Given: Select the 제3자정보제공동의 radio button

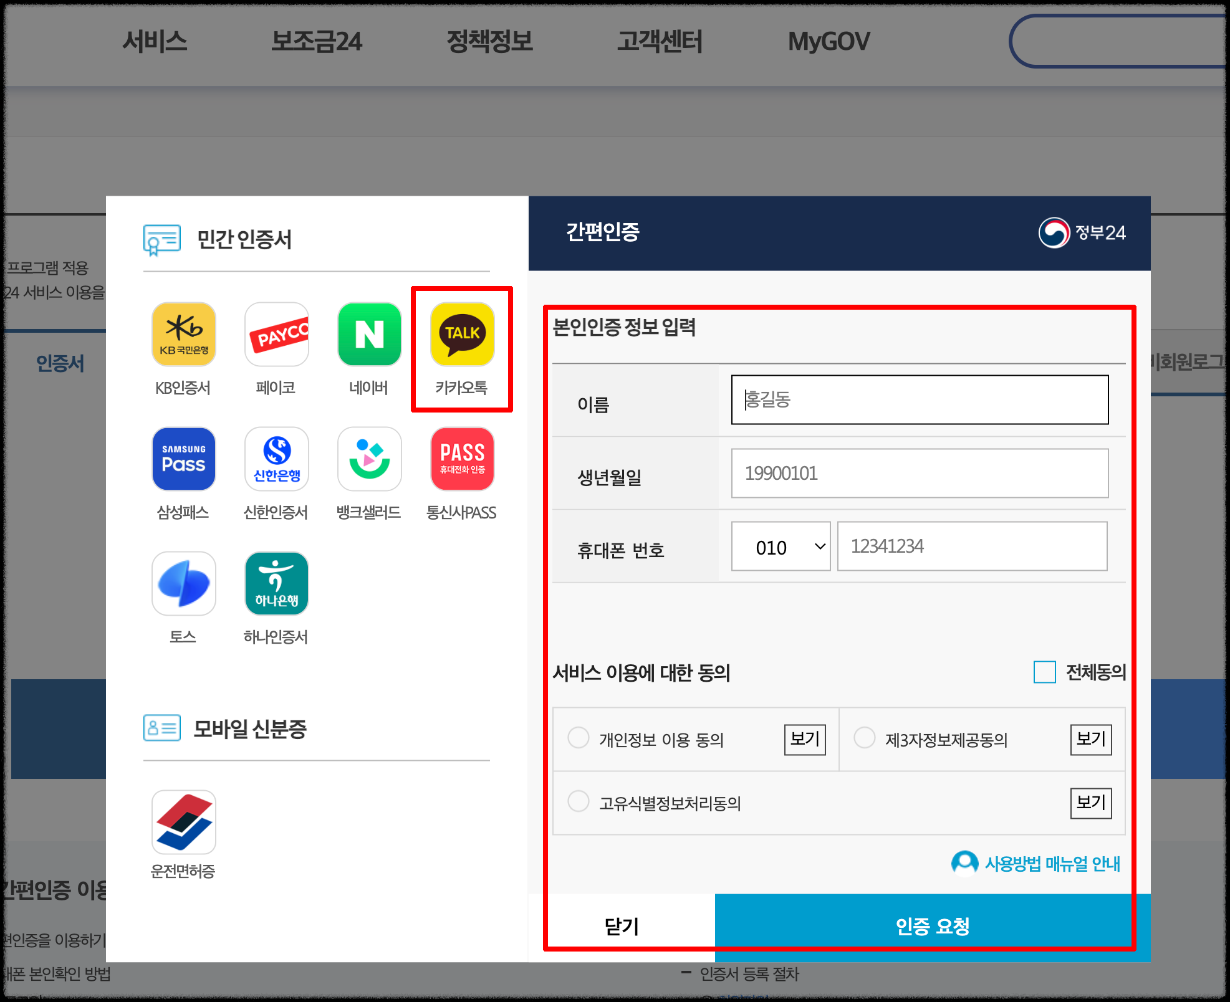Looking at the screenshot, I should (865, 738).
